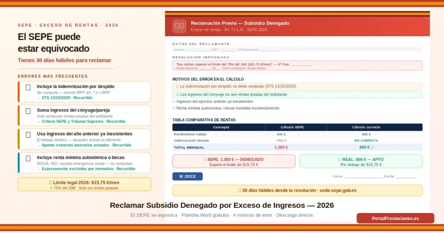The width and height of the screenshot is (444, 233).
Task: Open the 'STS 13/10/2020 · Recurrible' reference
Action: pos(67,98)
